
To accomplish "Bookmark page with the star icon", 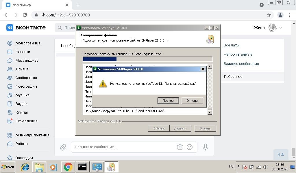I will [x=269, y=15].
